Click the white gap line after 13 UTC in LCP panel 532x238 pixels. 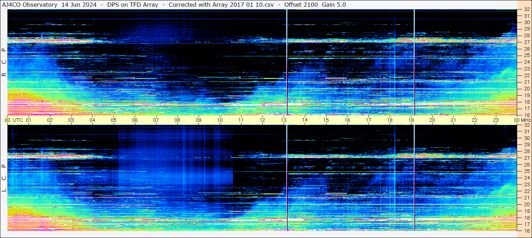(287, 178)
